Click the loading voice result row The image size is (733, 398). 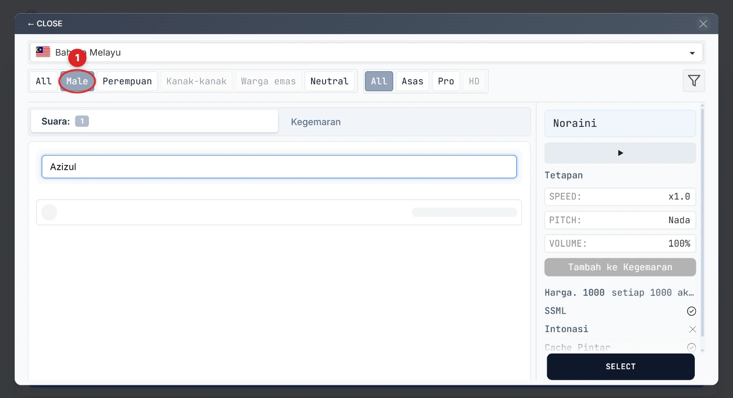279,212
